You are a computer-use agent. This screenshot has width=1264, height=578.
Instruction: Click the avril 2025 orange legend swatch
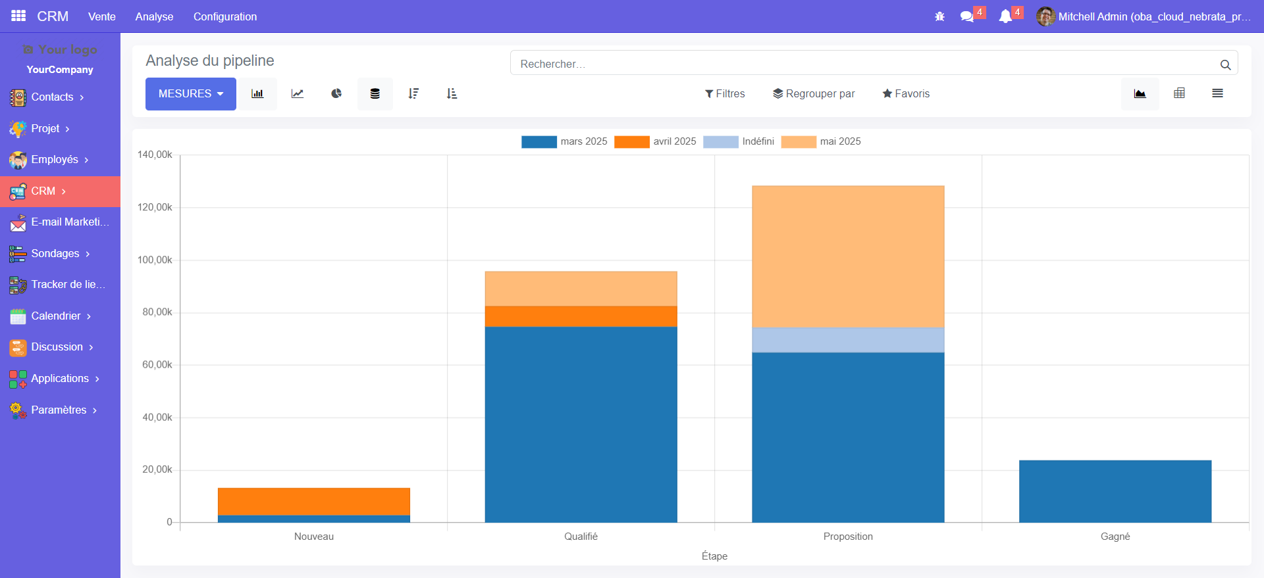[x=631, y=142]
